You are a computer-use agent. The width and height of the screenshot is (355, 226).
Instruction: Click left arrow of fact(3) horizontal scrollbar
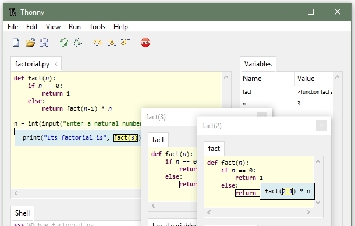tap(153, 206)
